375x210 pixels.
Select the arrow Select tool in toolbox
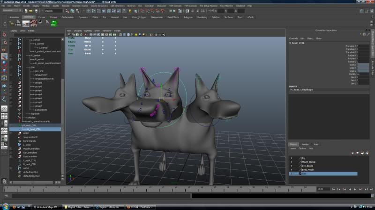[4, 35]
